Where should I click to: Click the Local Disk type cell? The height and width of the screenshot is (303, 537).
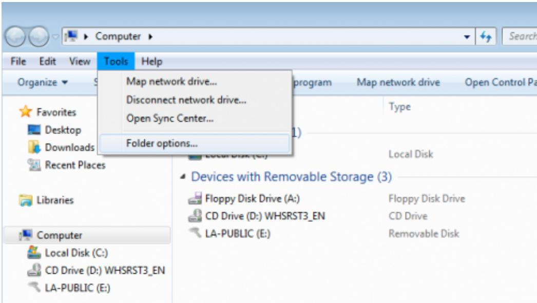point(411,154)
